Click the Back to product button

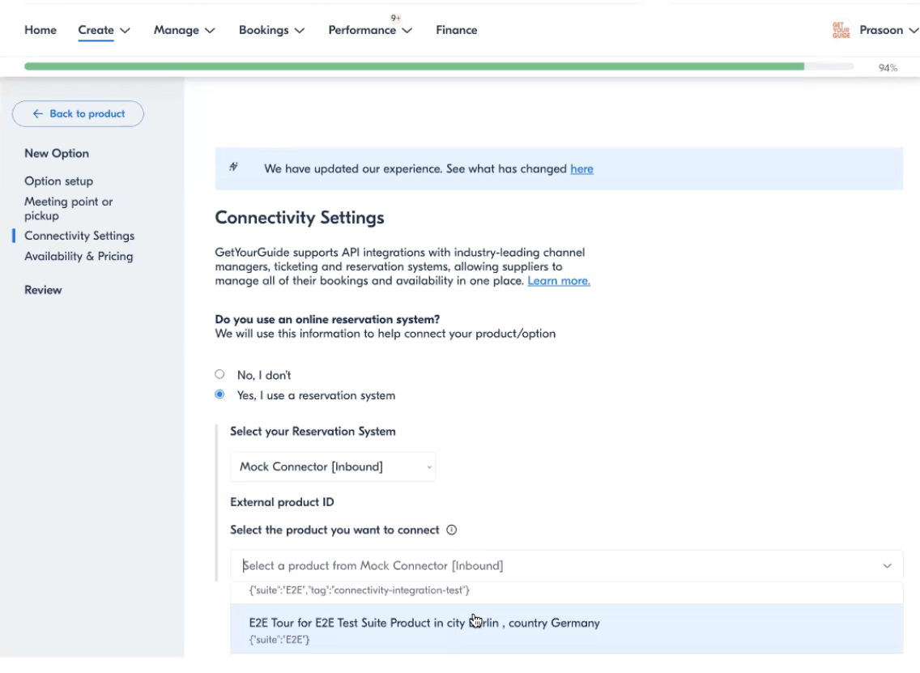[79, 113]
